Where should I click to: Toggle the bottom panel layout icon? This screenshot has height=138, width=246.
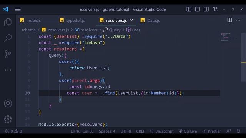(x=198, y=9)
